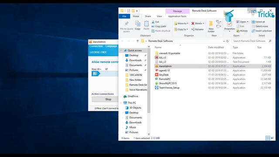The image size is (279, 157).
Task: Open Connection menu in AeroAdmin
Action: [x=96, y=46]
